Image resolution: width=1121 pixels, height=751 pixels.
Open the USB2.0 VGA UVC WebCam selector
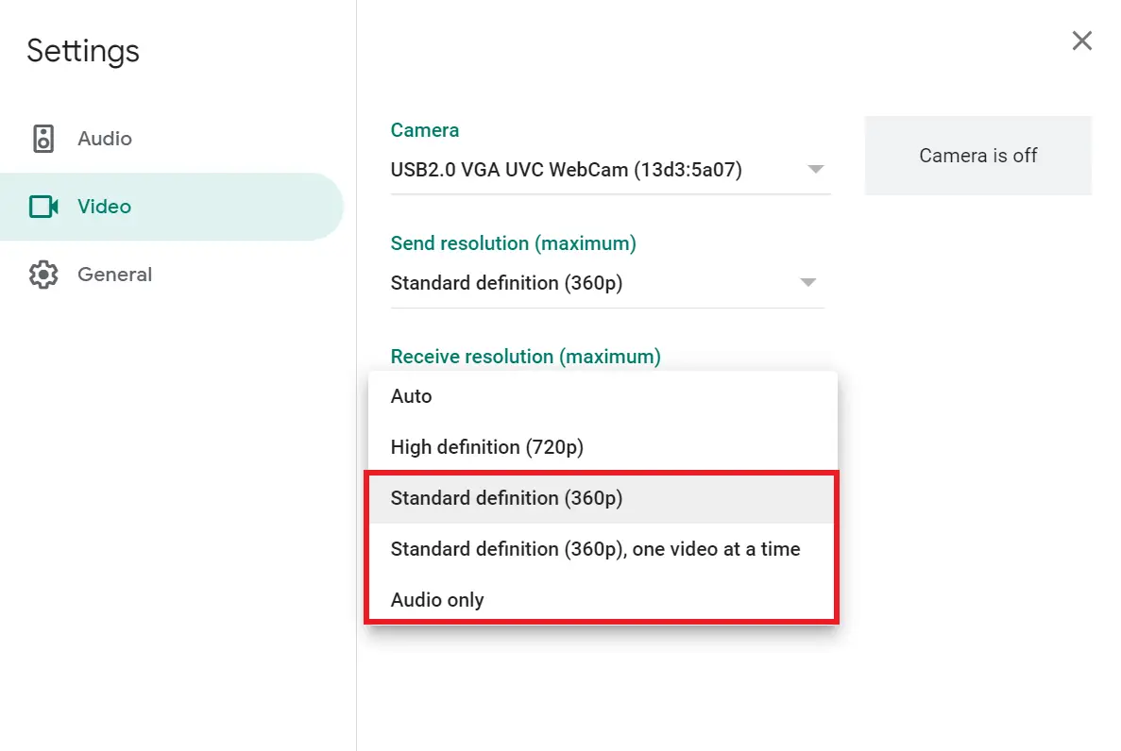tap(610, 170)
